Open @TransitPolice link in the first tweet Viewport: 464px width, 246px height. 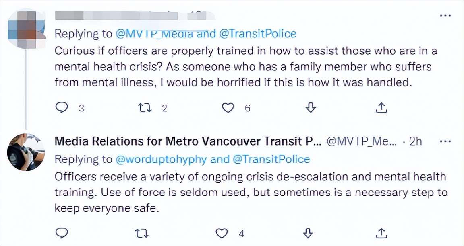257,34
